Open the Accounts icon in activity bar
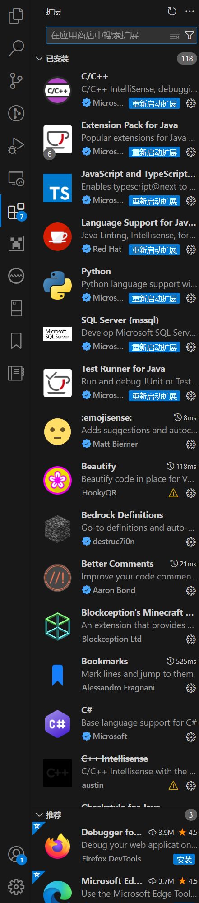Image resolution: width=199 pixels, height=903 pixels. (16, 854)
